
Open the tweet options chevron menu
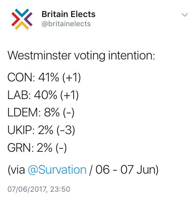pyautogui.click(x=185, y=15)
